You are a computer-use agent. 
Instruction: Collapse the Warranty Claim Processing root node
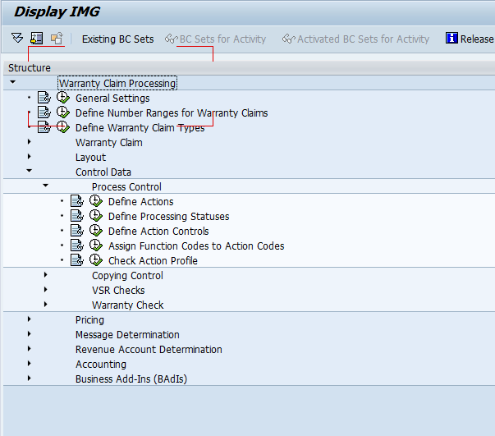(12, 82)
